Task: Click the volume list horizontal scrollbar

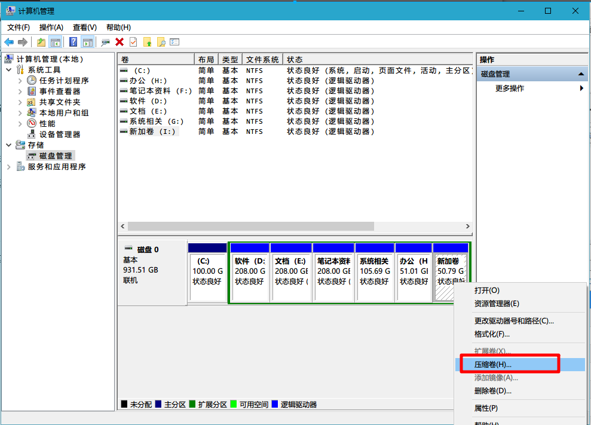Action: point(251,227)
